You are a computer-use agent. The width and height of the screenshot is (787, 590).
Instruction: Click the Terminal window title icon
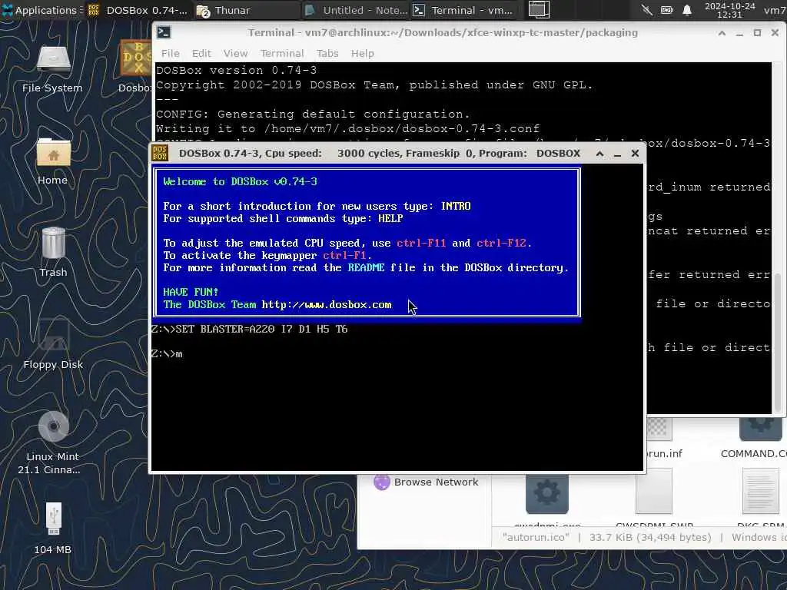pos(164,32)
